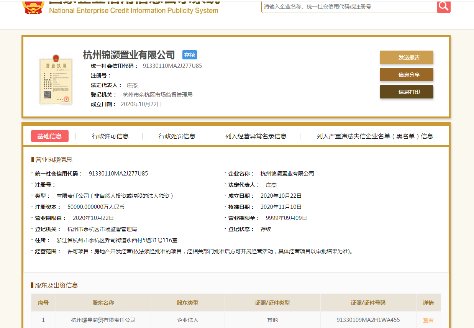Click header registration authority 杭州市余杭区市场监督管理局

click(157, 95)
